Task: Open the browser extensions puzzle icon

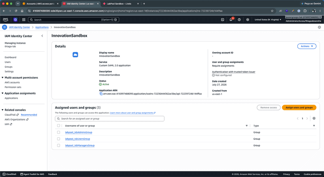Action: coord(305,11)
